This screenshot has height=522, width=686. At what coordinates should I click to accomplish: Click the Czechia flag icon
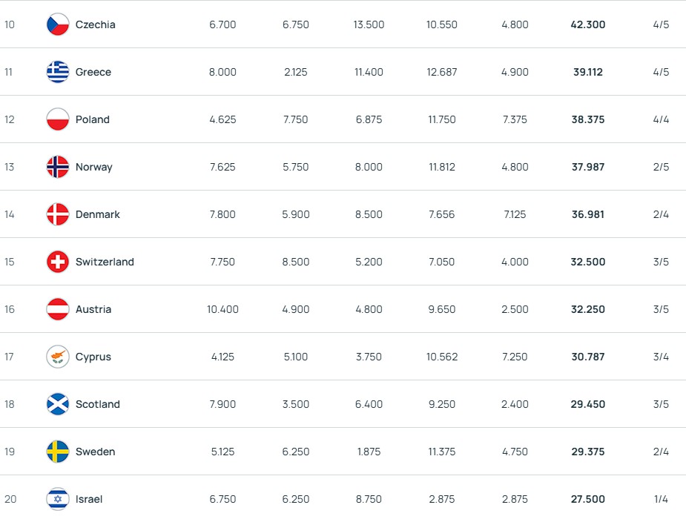[x=58, y=24]
